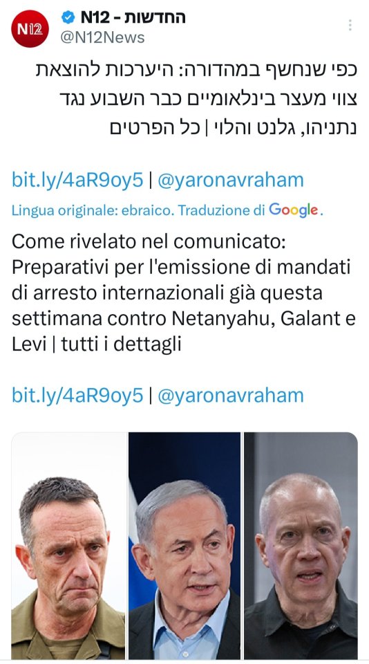Select the Hebrew headline's first line

pyautogui.click(x=197, y=71)
